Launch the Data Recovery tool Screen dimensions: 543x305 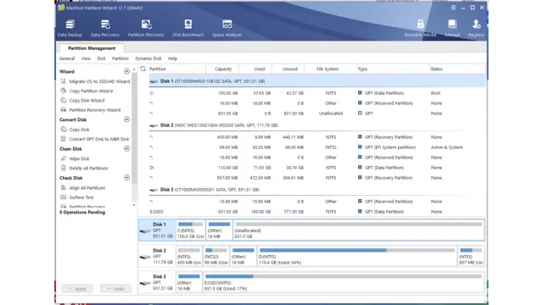[105, 28]
